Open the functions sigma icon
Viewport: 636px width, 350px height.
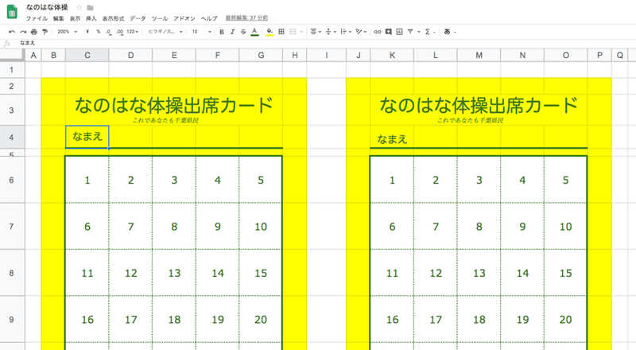pyautogui.click(x=428, y=32)
